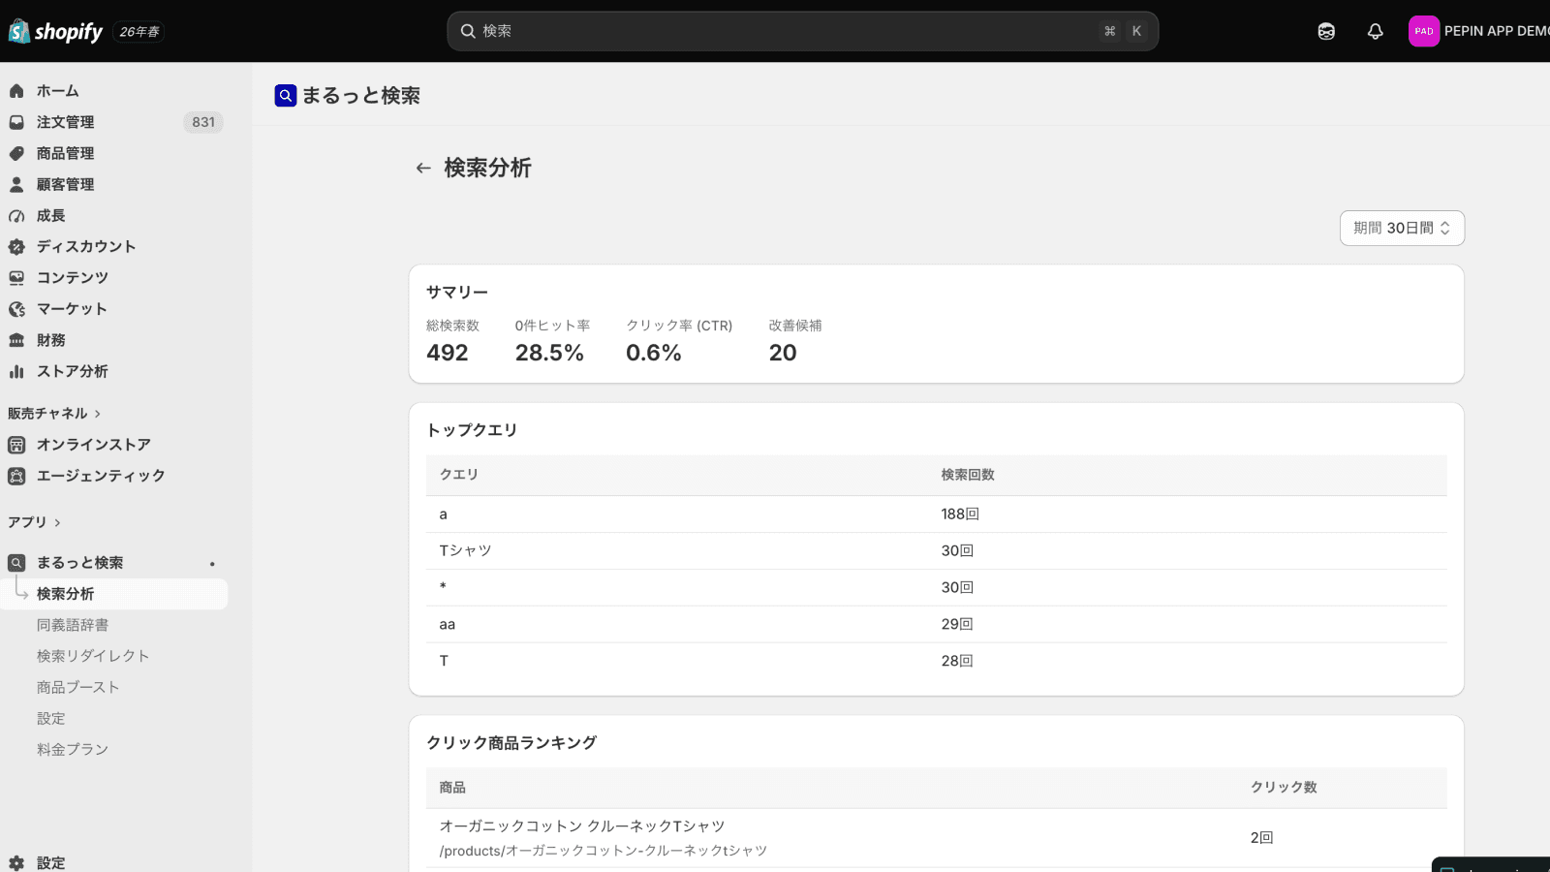Open the 料金プラン page
This screenshot has width=1550, height=872.
73,749
